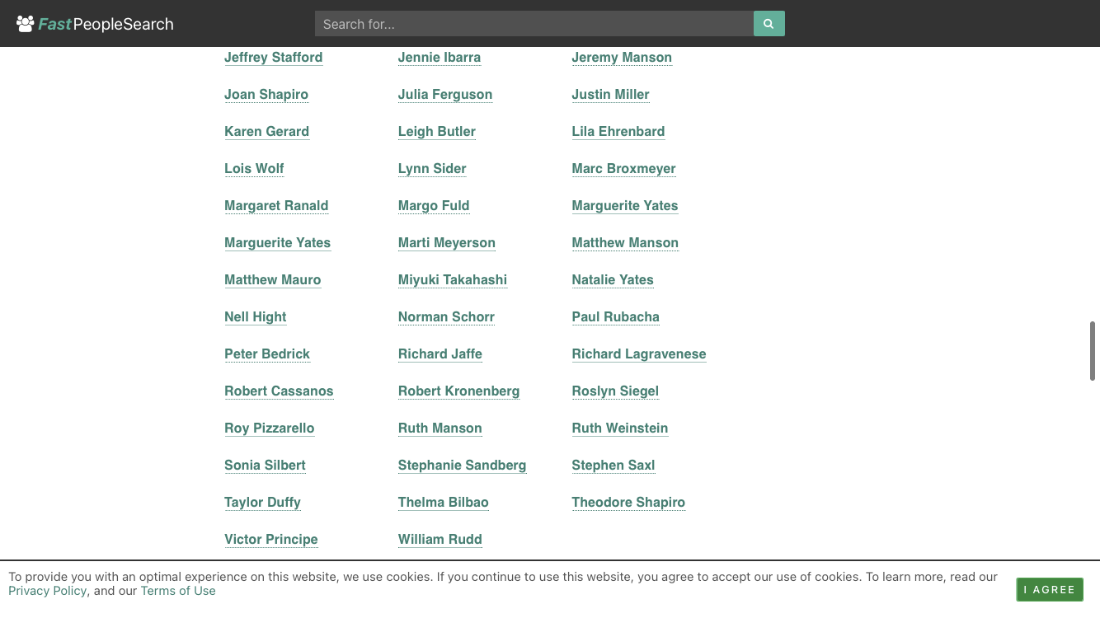Image resolution: width=1100 pixels, height=618 pixels.
Task: Open Thelma Bilbao's profile
Action: click(x=444, y=502)
